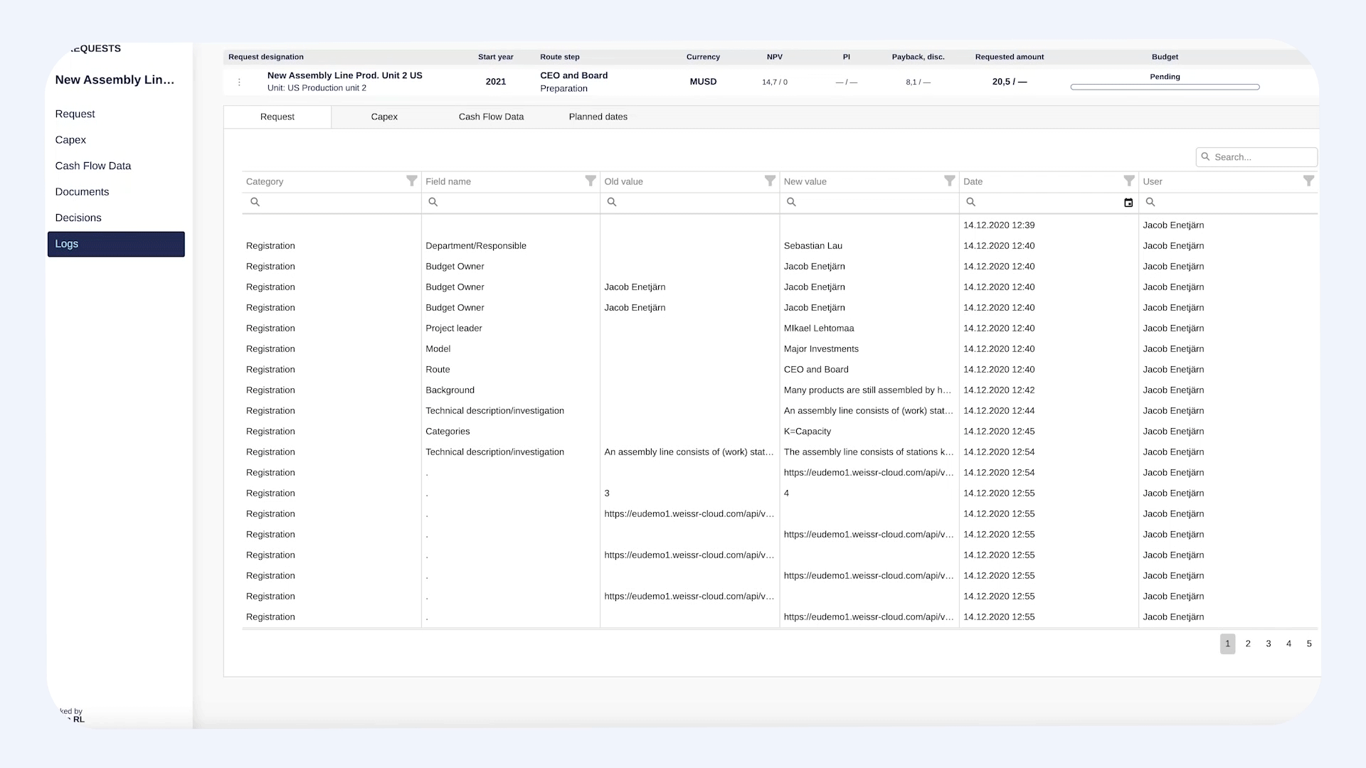Click the Category column filter icon
This screenshot has width=1366, height=768.
[411, 181]
